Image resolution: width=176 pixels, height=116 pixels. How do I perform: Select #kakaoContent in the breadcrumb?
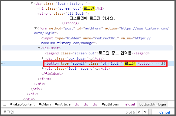point(22,104)
